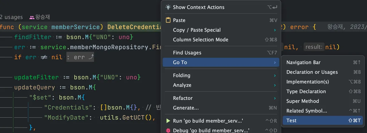The image size is (367, 133).
Task: Expand the folded ': err' code block
Action: (77, 57)
